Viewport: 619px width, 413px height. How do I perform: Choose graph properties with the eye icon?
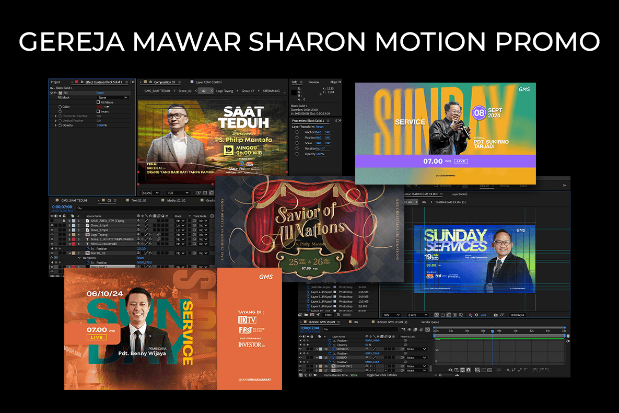(x=450, y=370)
